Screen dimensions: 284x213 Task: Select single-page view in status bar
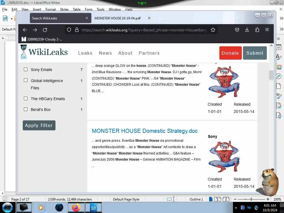coord(211,199)
